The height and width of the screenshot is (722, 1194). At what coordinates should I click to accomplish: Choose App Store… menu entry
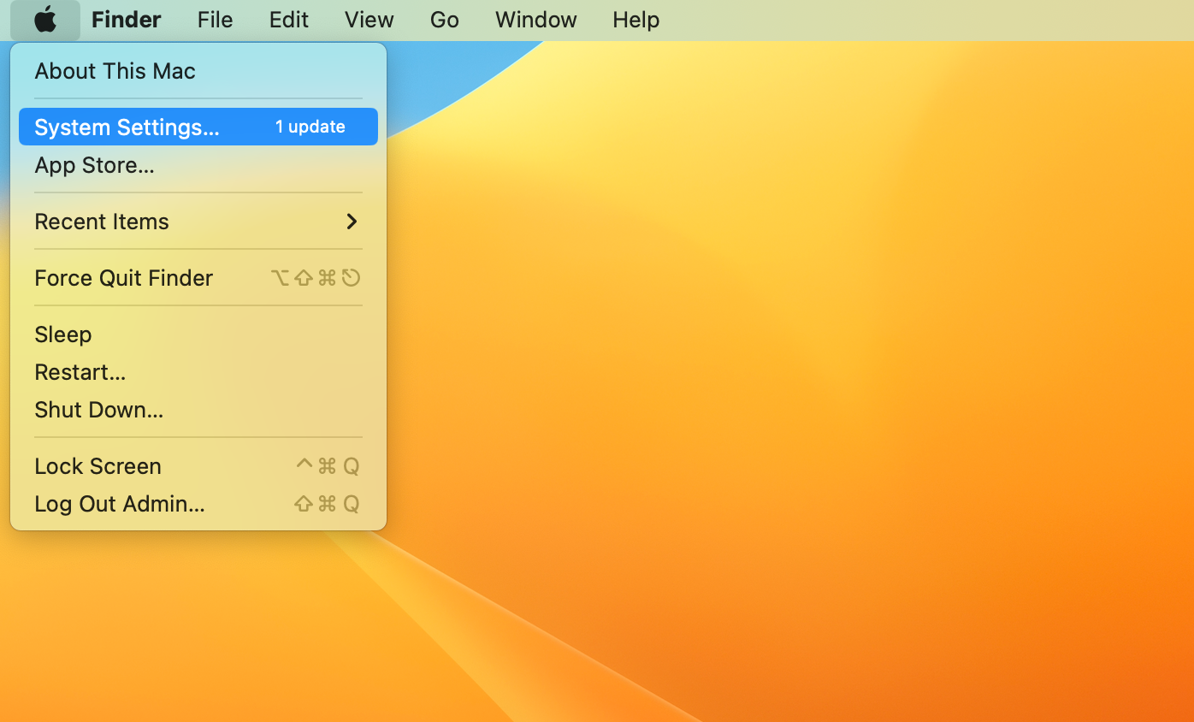[198, 165]
